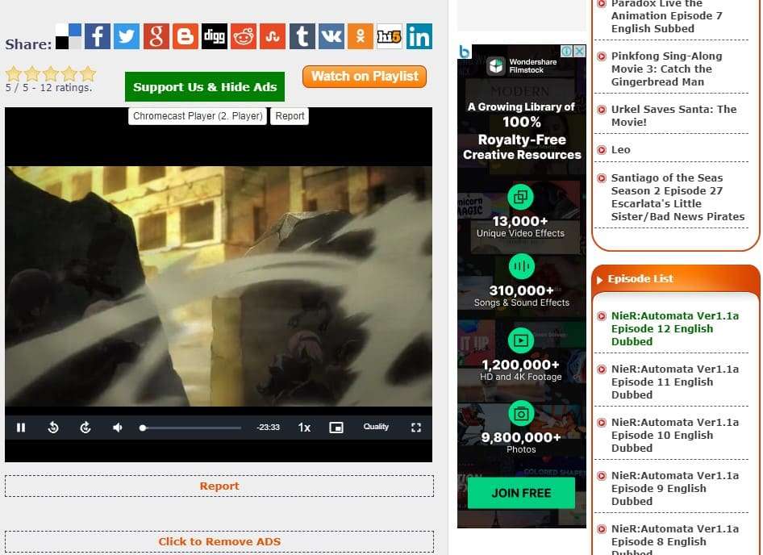Toggle picture-in-picture mode

(x=336, y=428)
